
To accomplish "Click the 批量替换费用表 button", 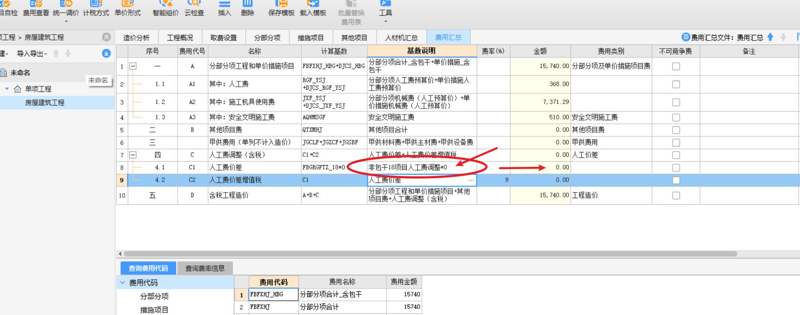I will (351, 13).
